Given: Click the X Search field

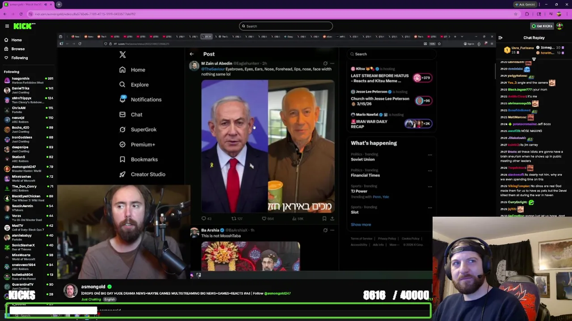Looking at the screenshot, I should point(391,54).
